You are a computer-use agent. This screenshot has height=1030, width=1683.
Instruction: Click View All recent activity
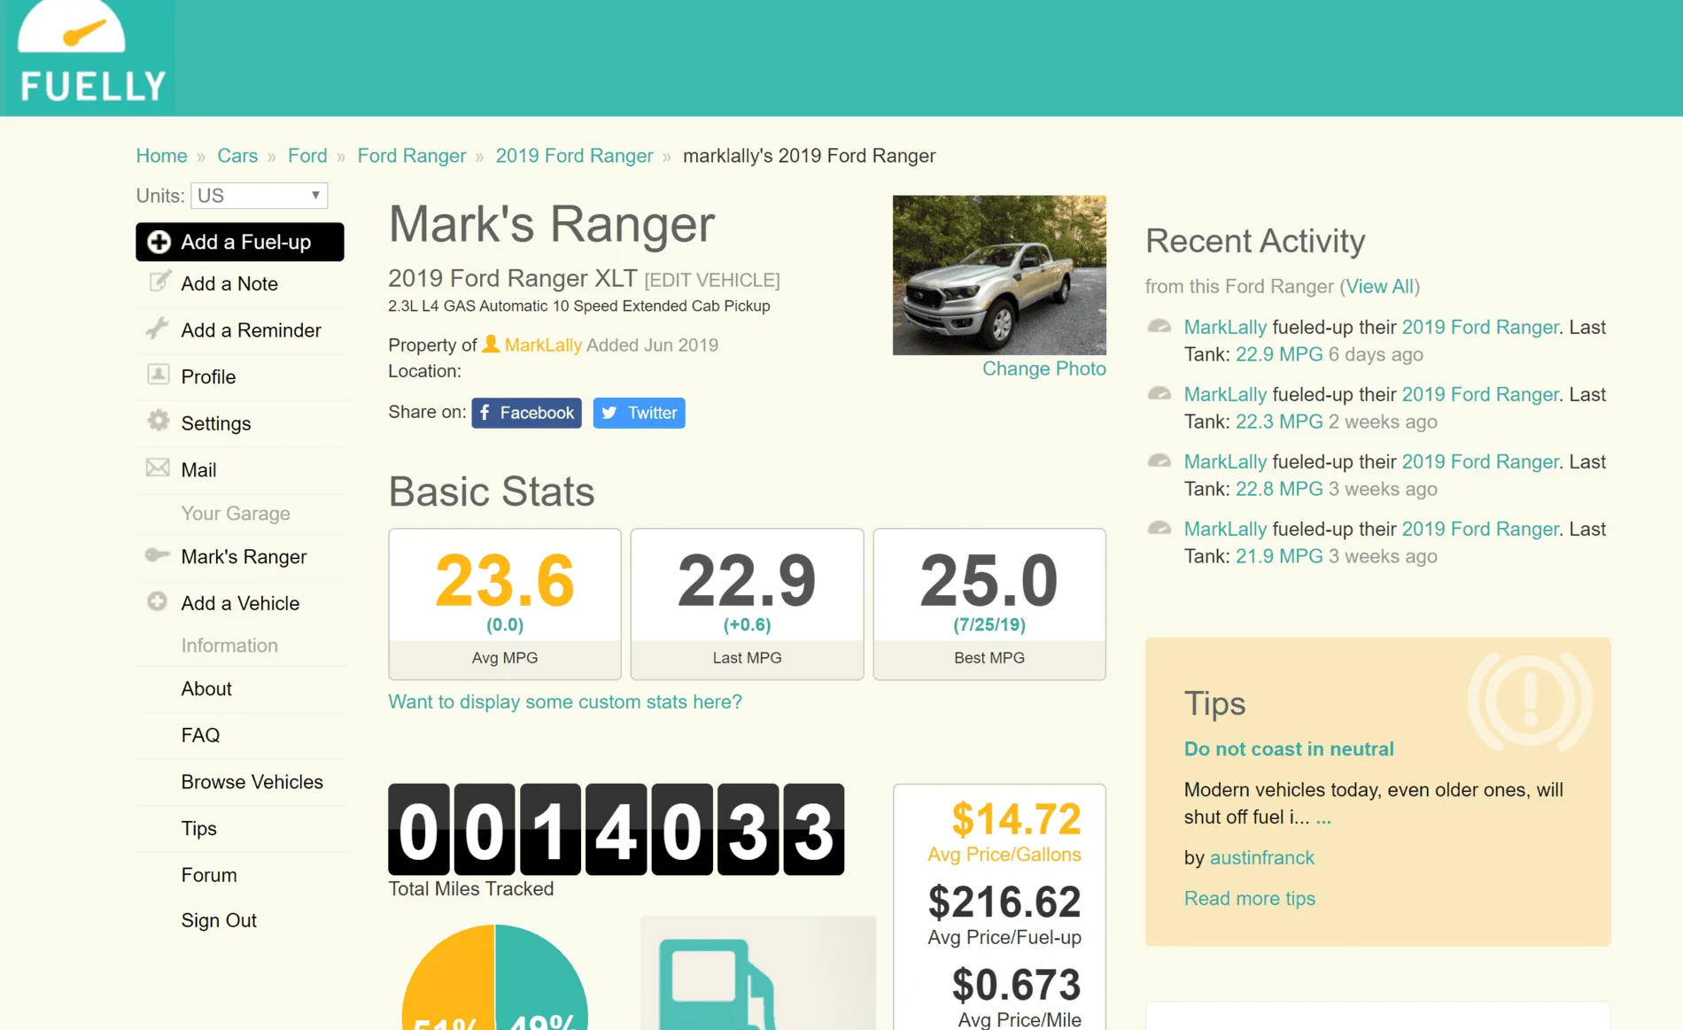click(1379, 286)
